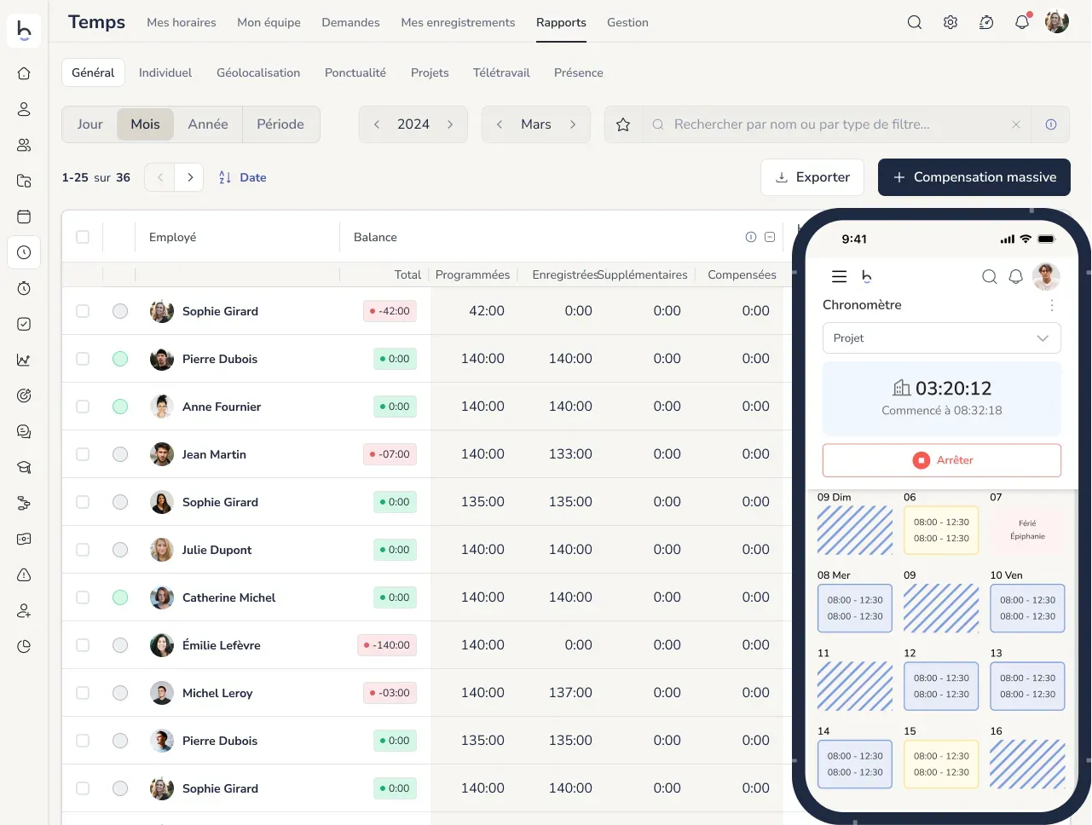Select the clock time-tracking icon in the sidebar
Screen dimensions: 1092x825
pos(24,252)
